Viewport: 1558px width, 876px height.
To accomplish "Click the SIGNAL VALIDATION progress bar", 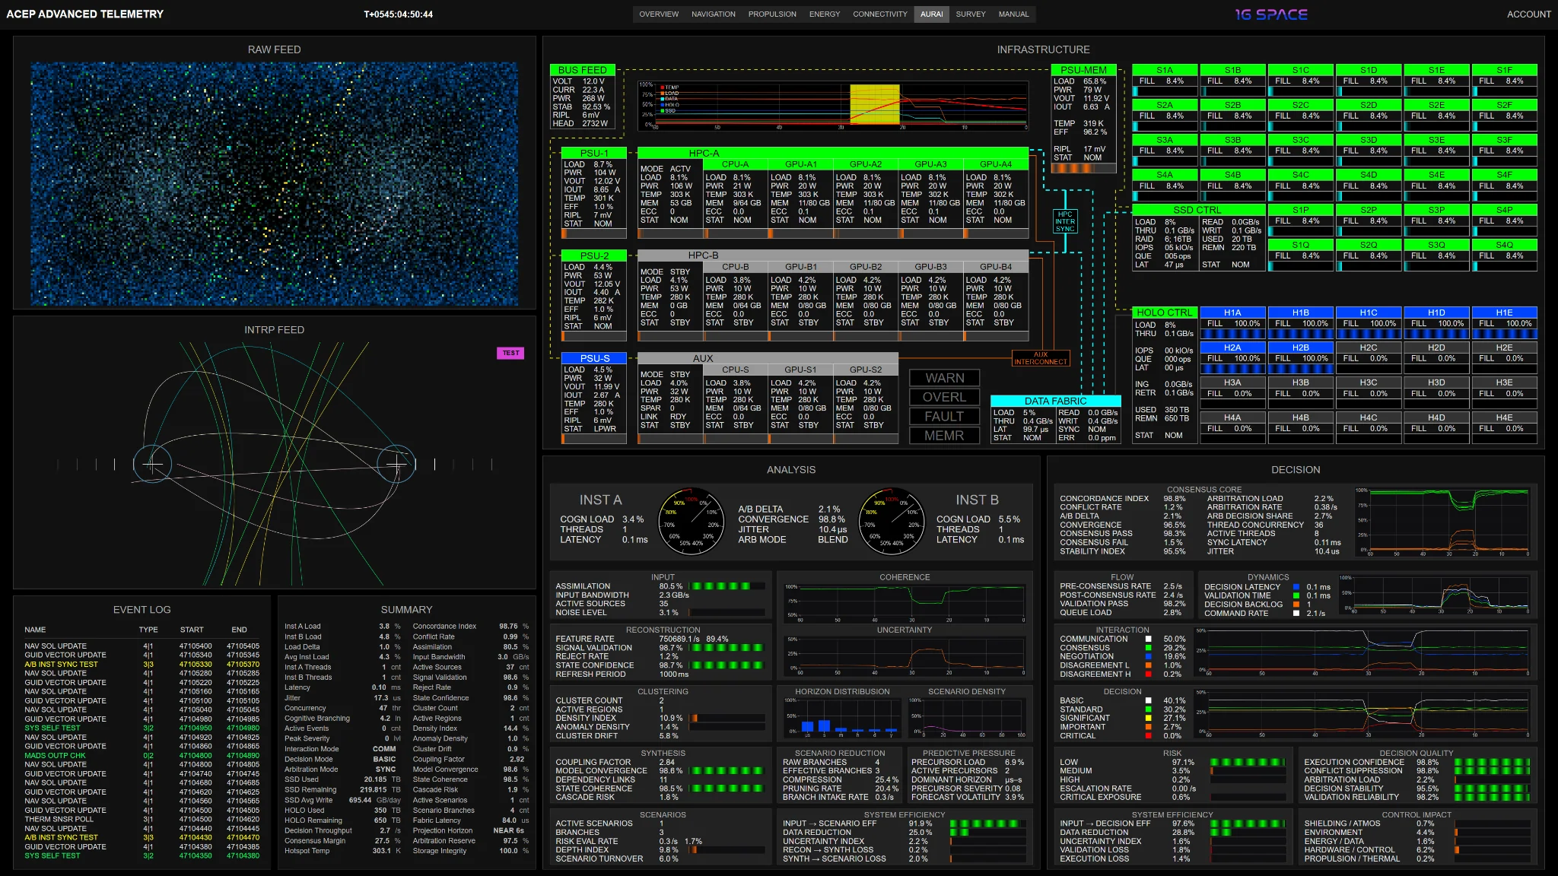I will click(727, 648).
